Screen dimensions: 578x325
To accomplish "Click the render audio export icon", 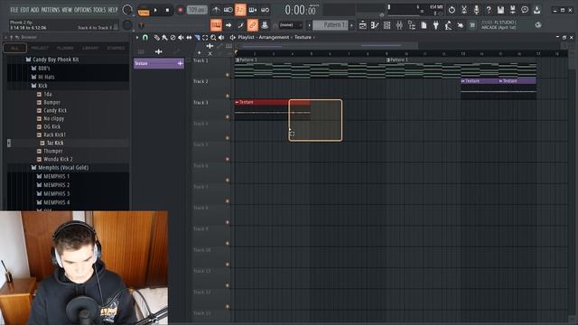I will point(513,10).
